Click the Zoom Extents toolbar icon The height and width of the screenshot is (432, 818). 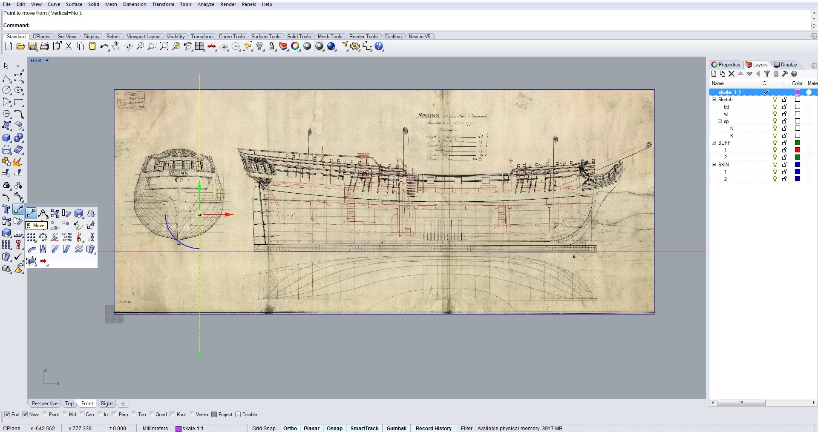click(164, 46)
